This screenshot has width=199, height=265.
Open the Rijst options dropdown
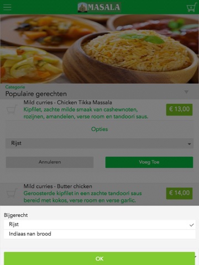[99, 144]
